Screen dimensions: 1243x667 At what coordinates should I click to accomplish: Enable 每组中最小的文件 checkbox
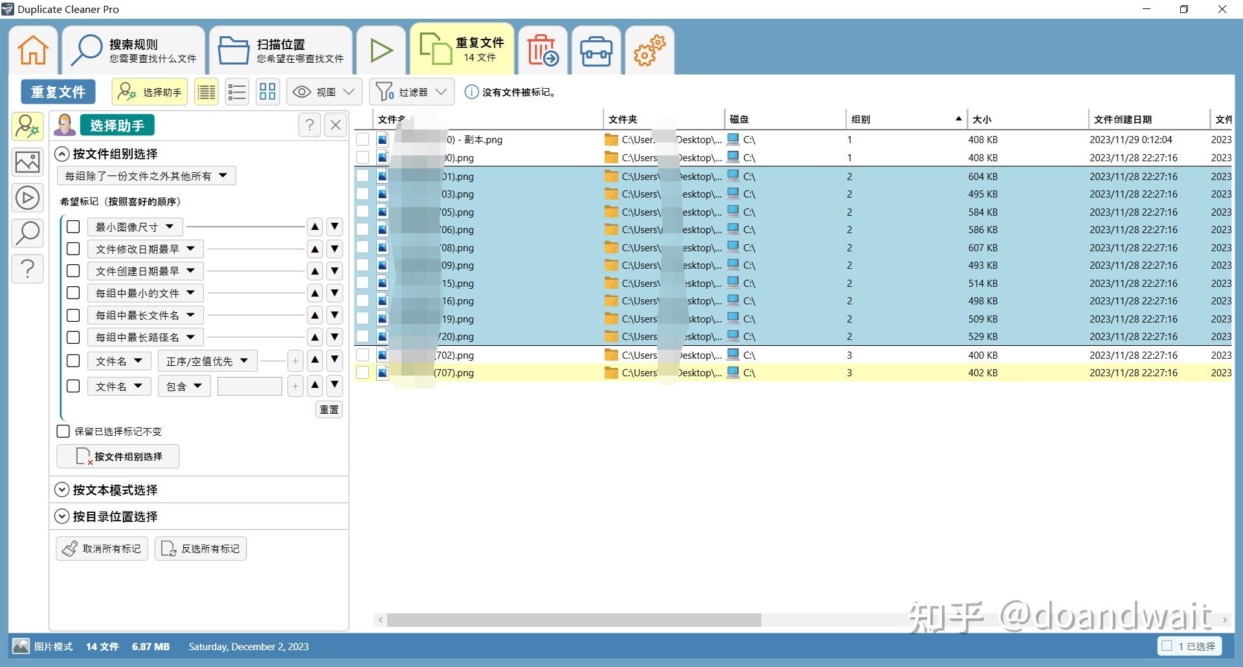73,293
